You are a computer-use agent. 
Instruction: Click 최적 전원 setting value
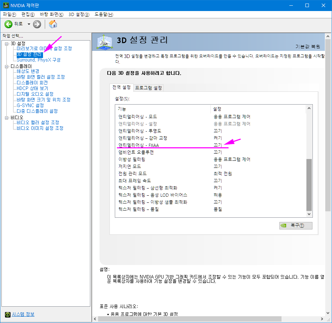click(223, 174)
